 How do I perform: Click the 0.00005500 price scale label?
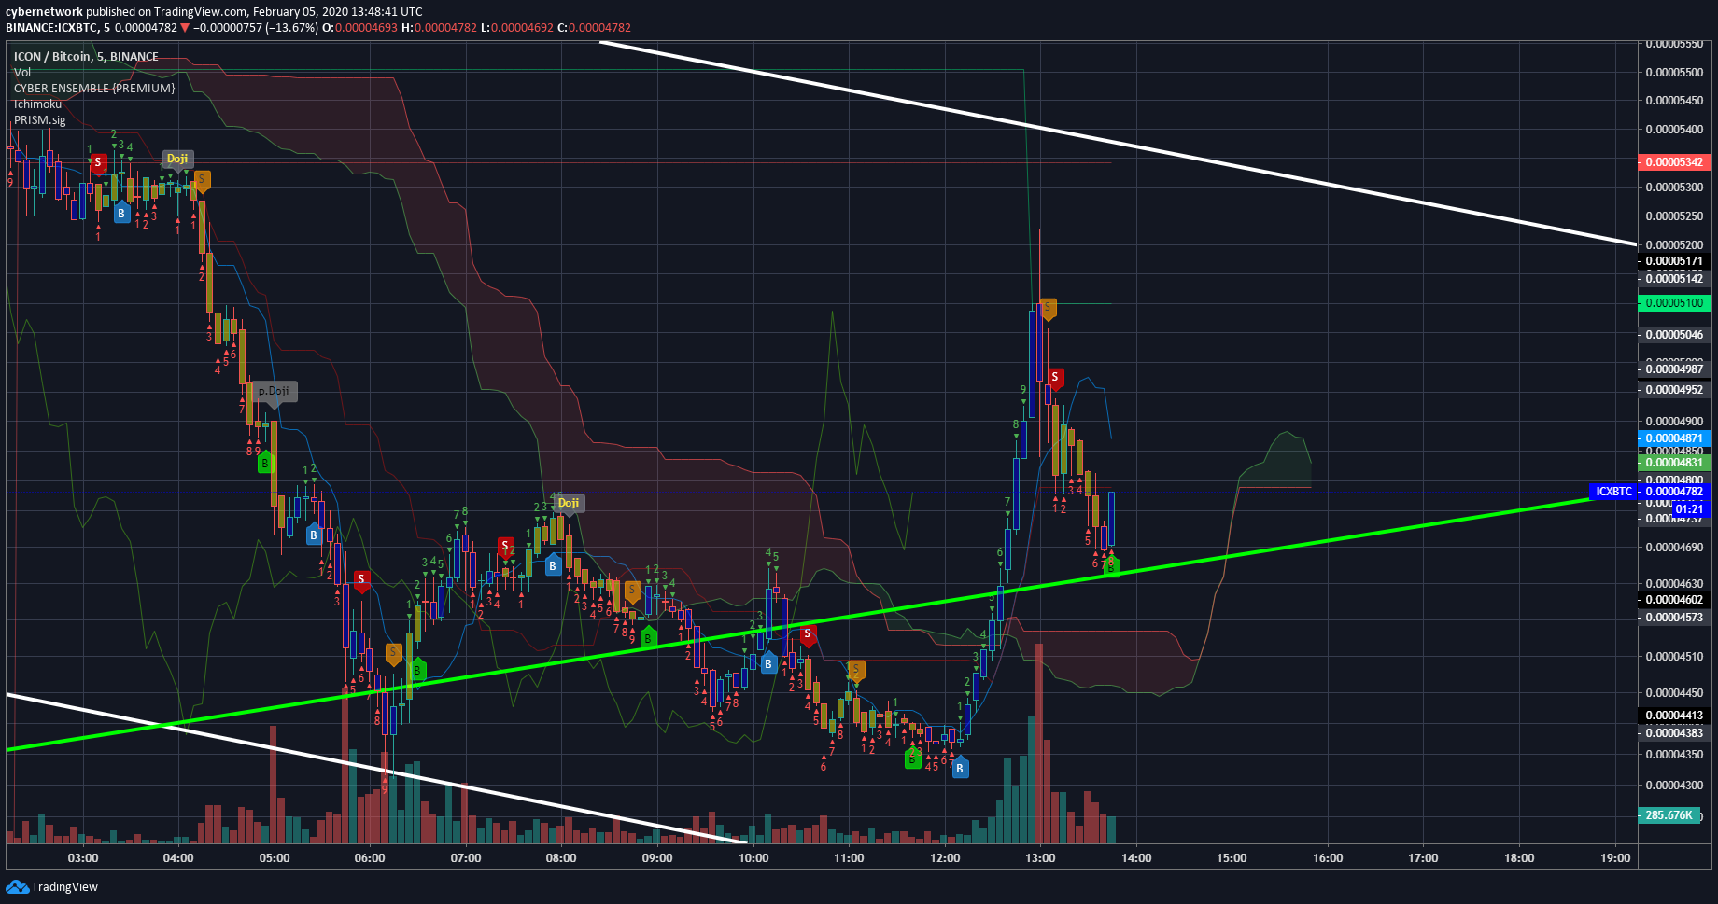(x=1675, y=72)
